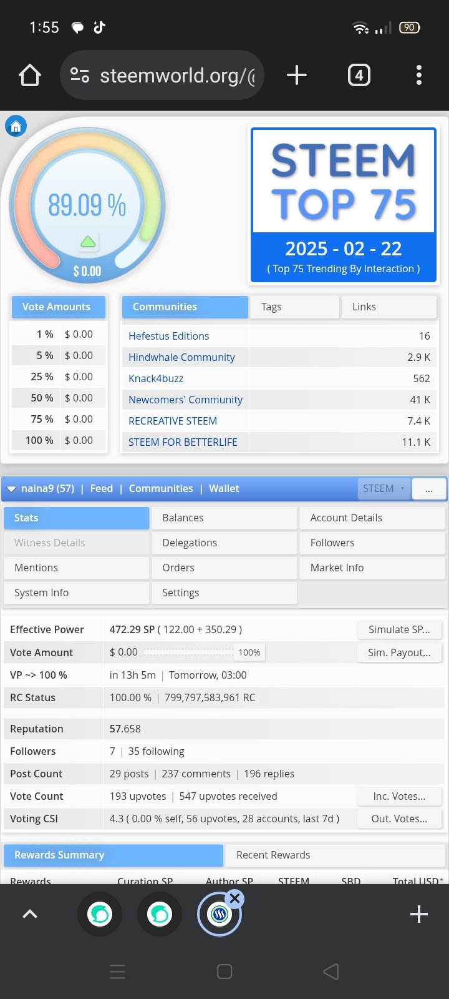449x999 pixels.
Task: Open RECREATIVE STEEM community link
Action: click(173, 421)
